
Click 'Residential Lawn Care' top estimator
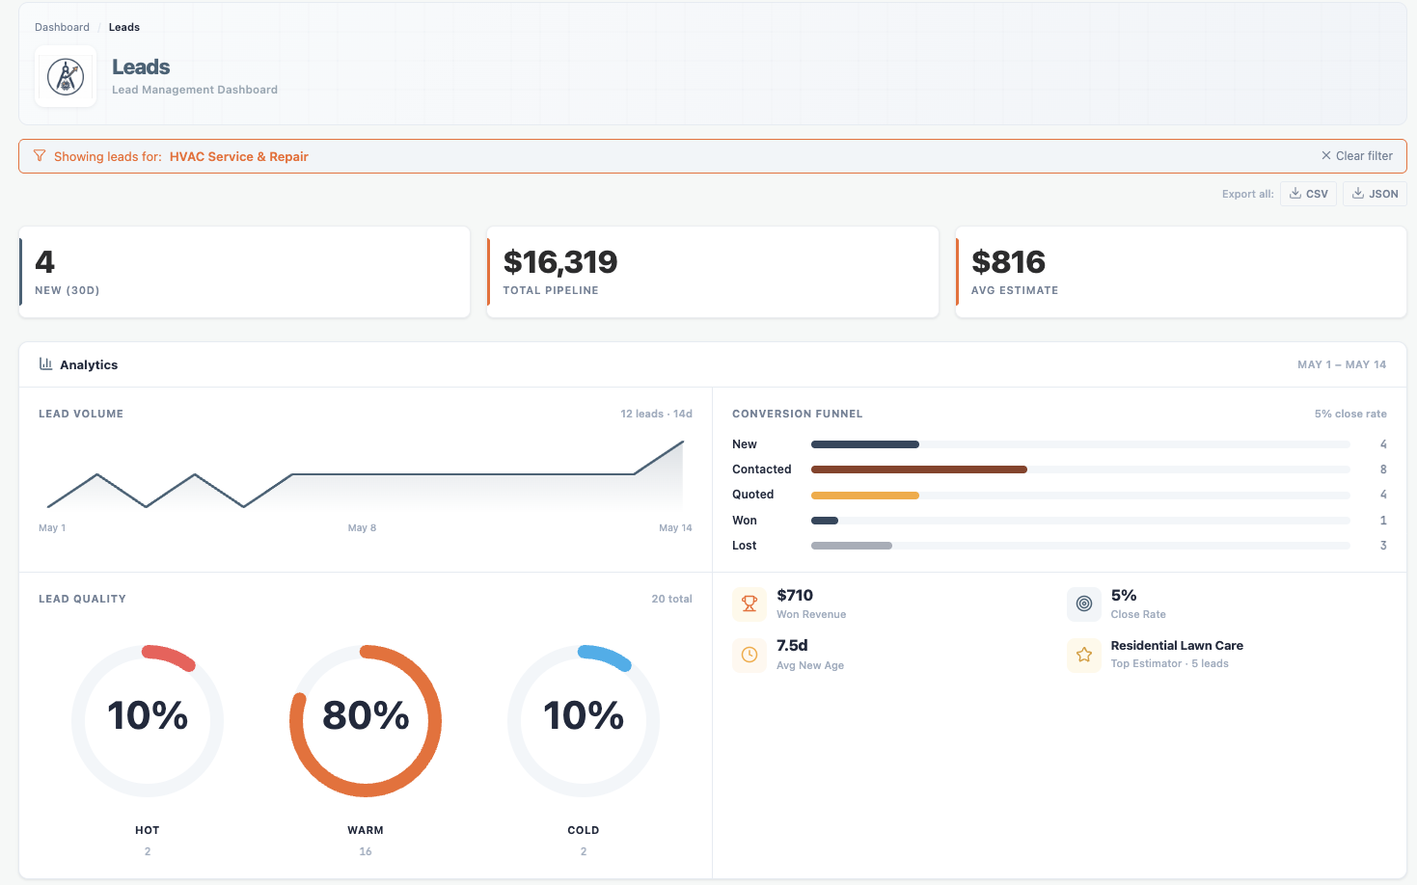[1177, 646]
